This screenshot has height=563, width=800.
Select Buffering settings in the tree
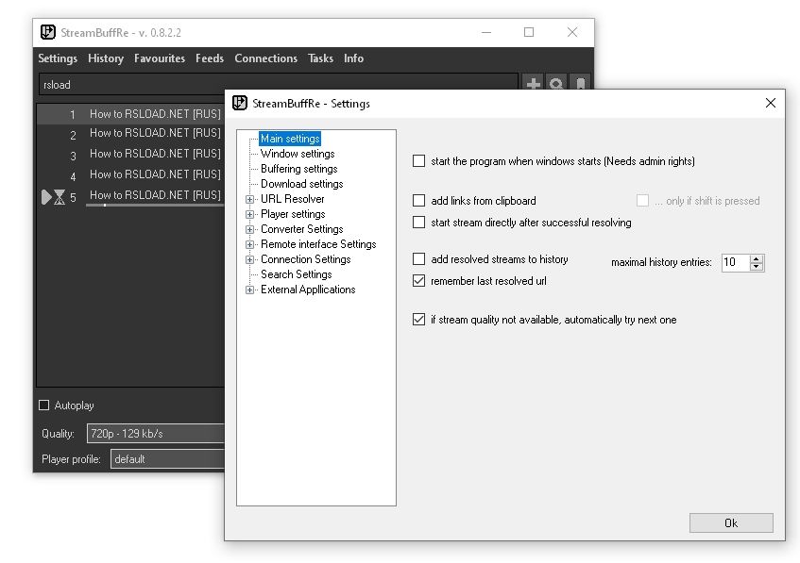[298, 169]
